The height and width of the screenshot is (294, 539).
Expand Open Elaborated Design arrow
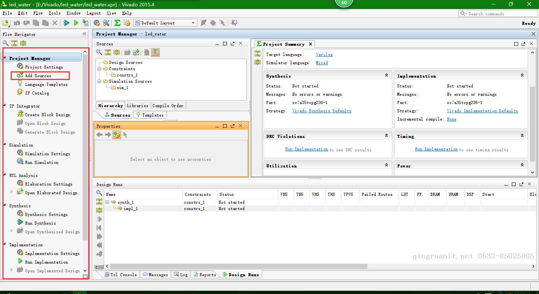click(11, 192)
